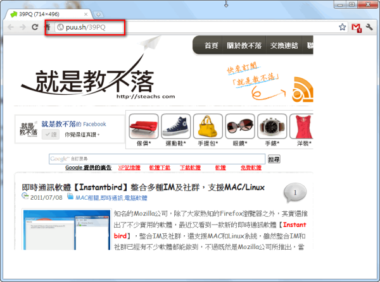
Task: Click the browser Back arrow
Action: [11, 27]
